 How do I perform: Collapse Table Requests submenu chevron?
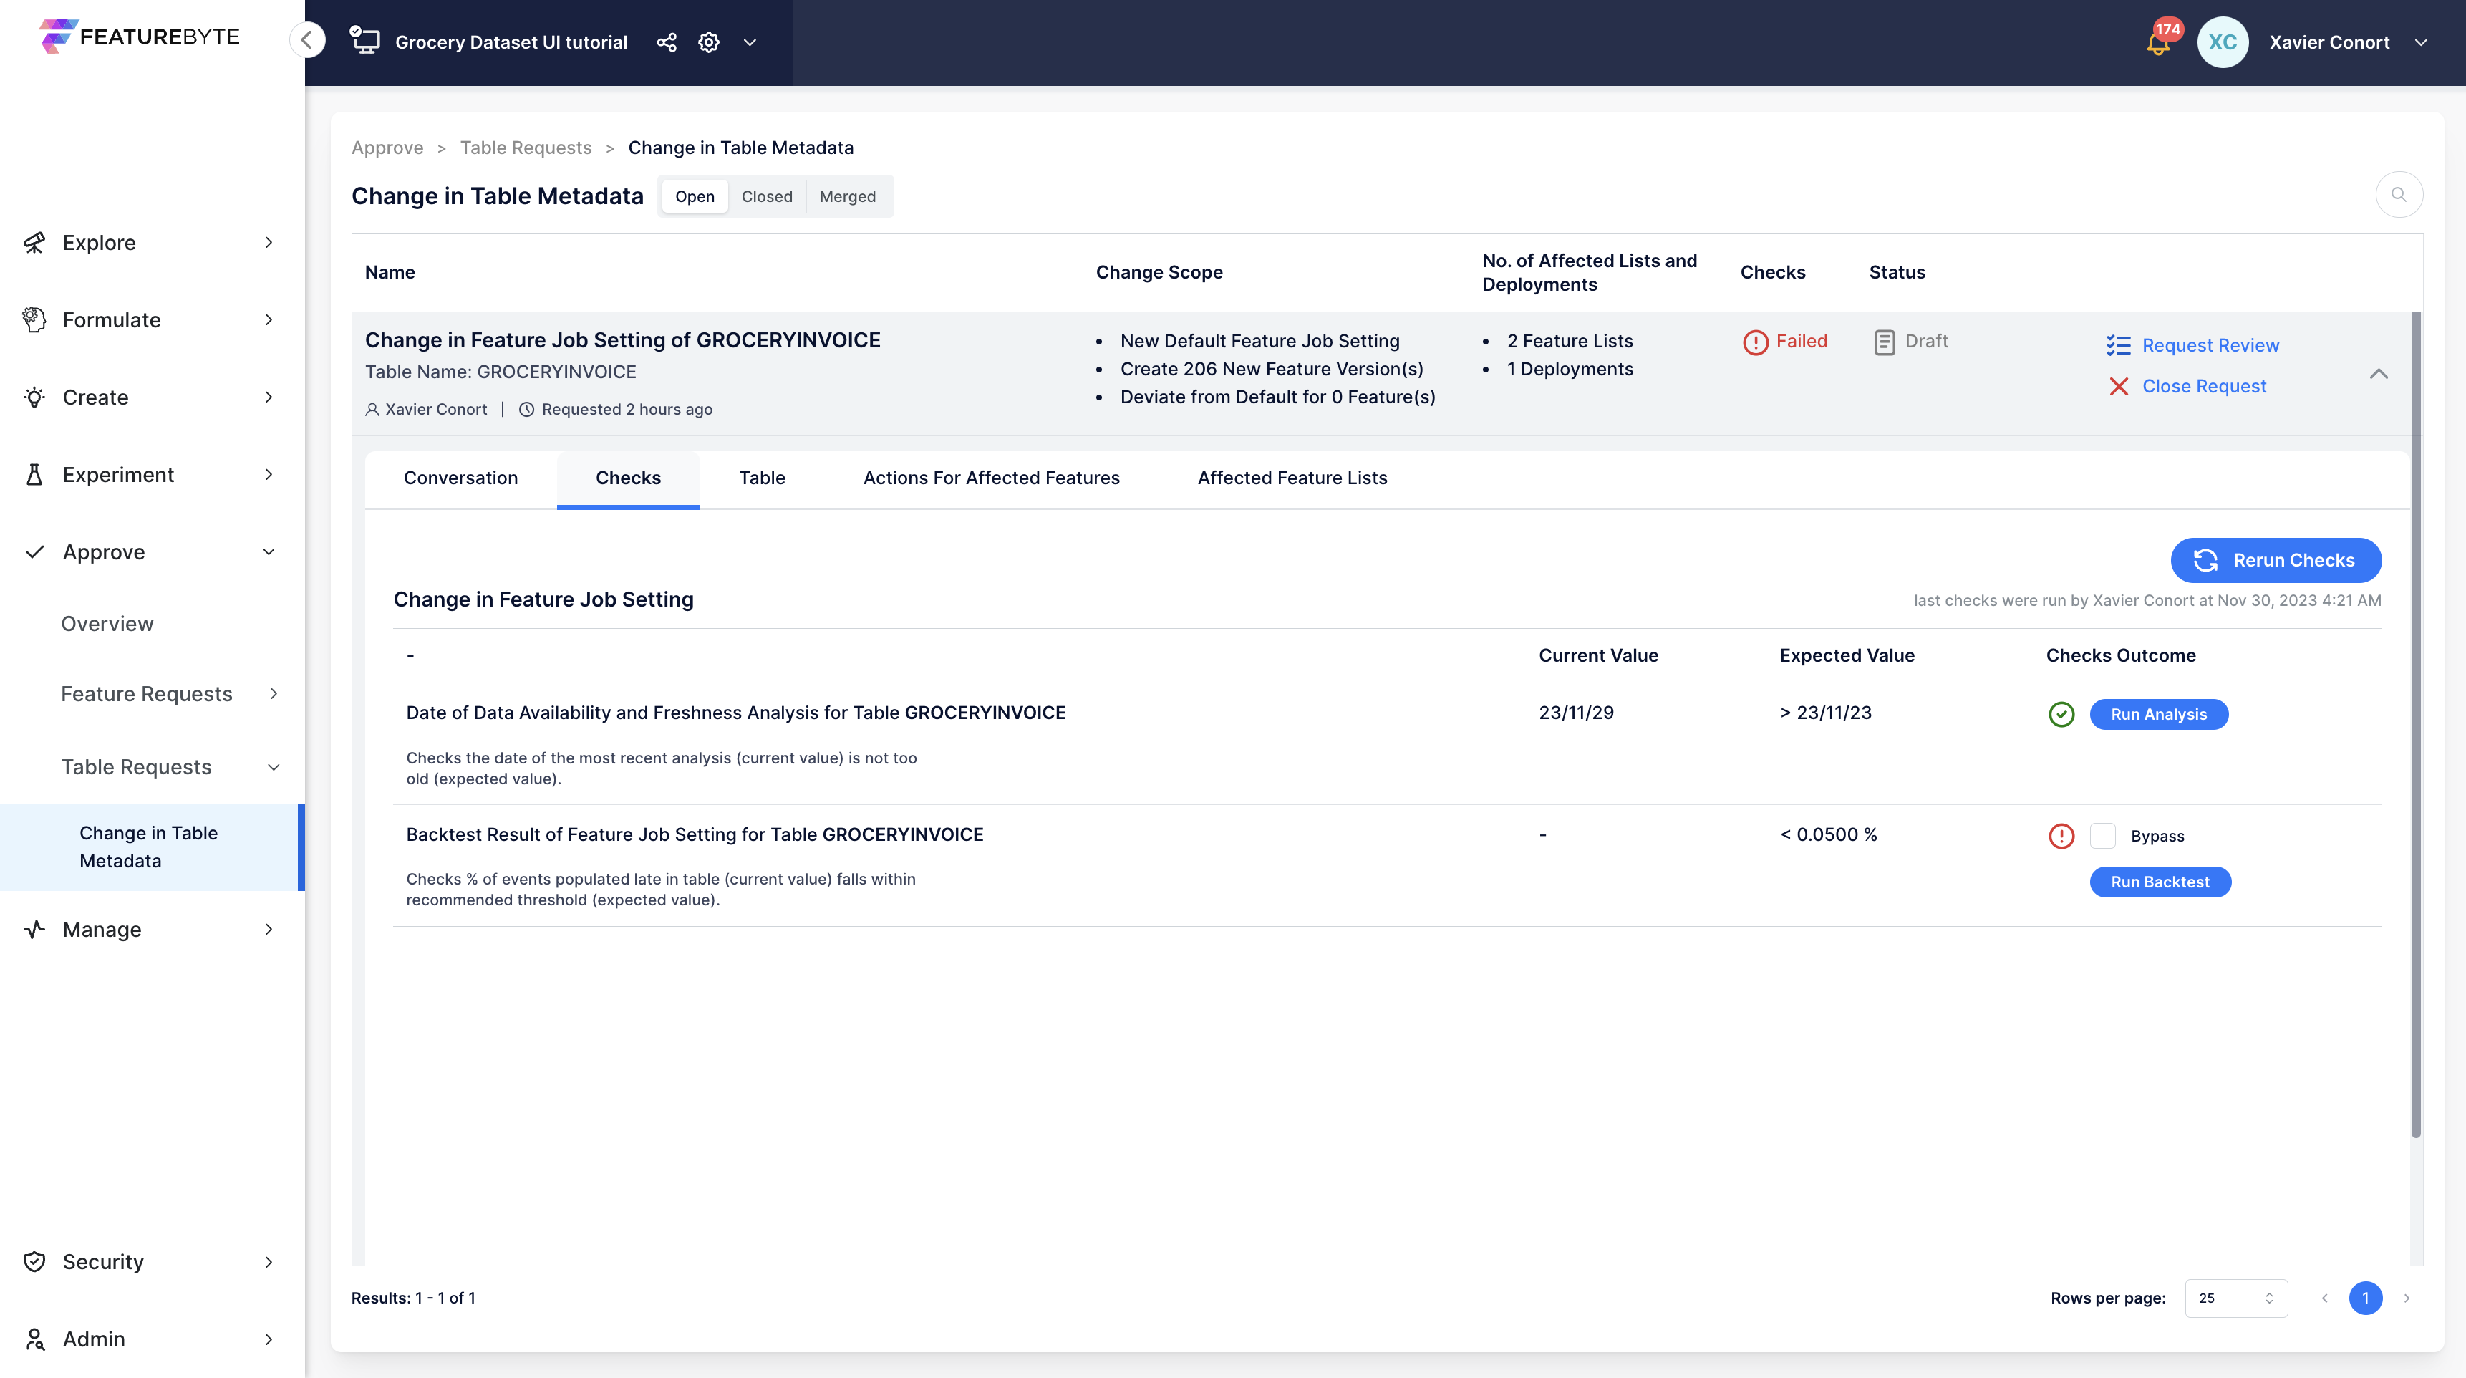274,767
